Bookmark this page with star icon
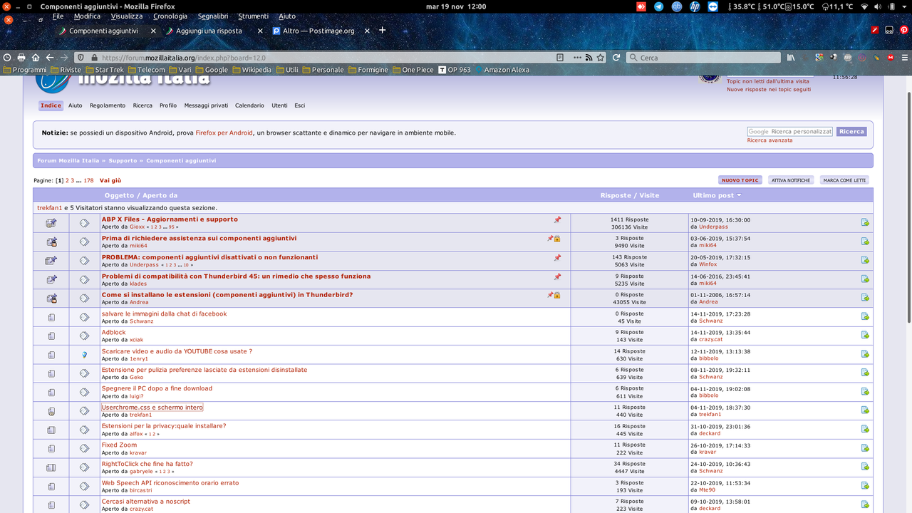912x513 pixels. [x=601, y=58]
